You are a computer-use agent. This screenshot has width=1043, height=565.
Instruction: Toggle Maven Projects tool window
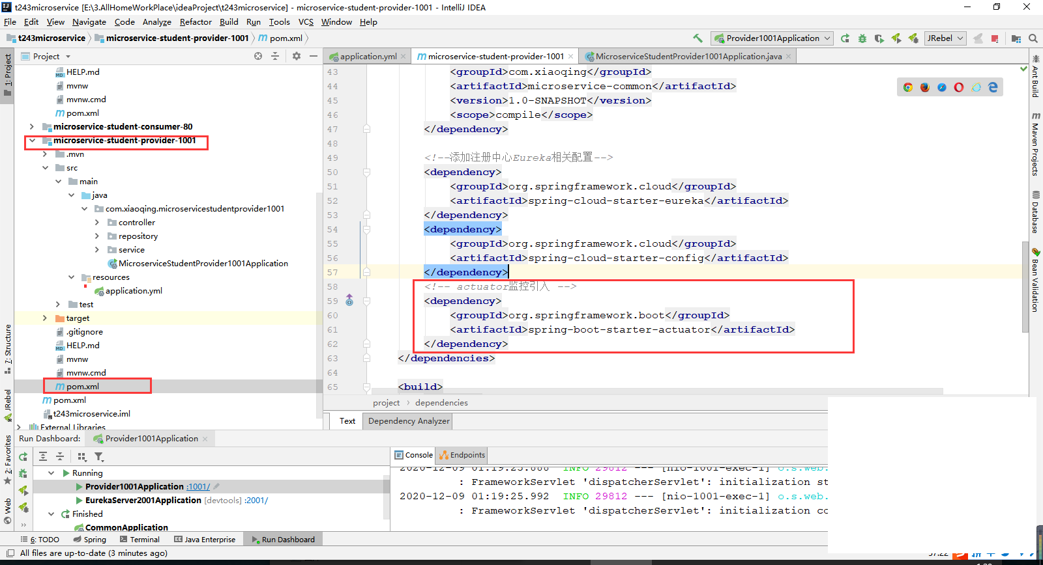(x=1035, y=144)
